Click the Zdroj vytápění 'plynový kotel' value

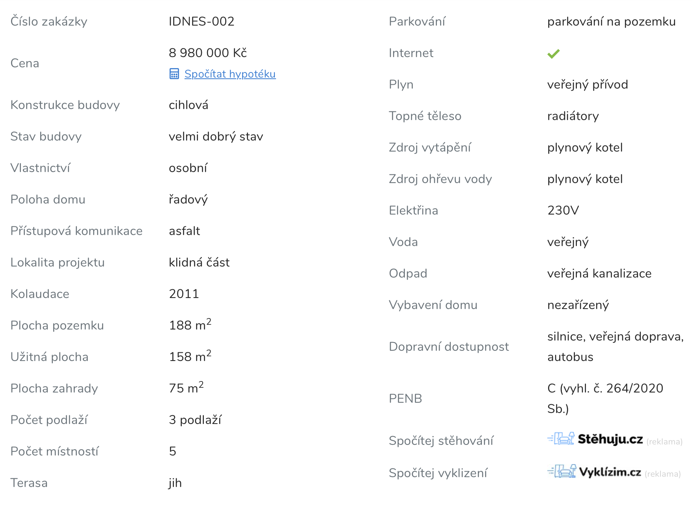coord(585,148)
